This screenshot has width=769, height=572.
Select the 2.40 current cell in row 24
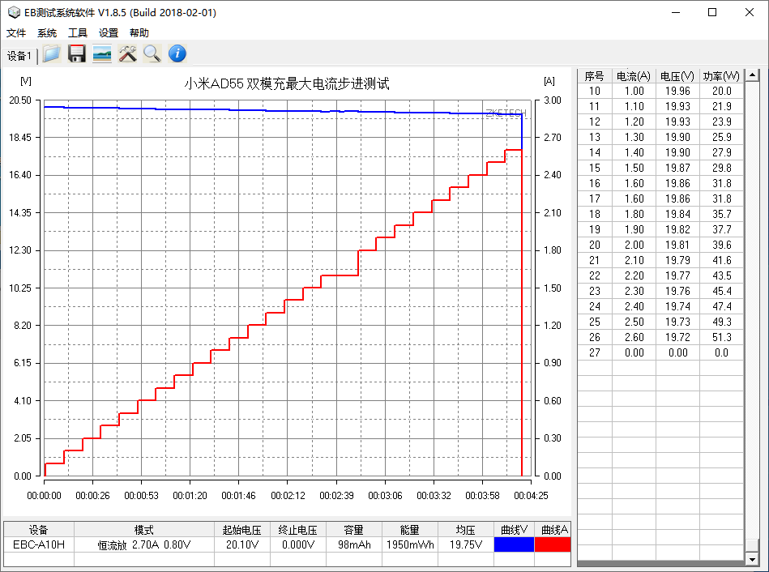634,306
